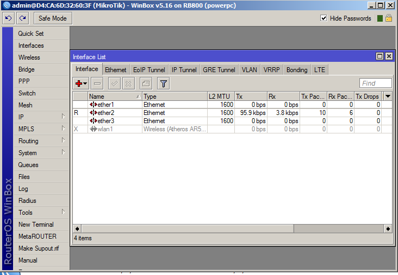This screenshot has height=275, width=398.
Task: Open Interfaces in the sidebar menu
Action: click(41, 46)
